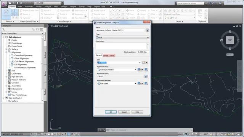Collapse the Rail Alignment drawing node
The image size is (244, 137).
tap(3, 37)
